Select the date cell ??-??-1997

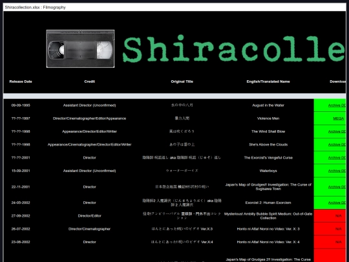[x=21, y=118]
